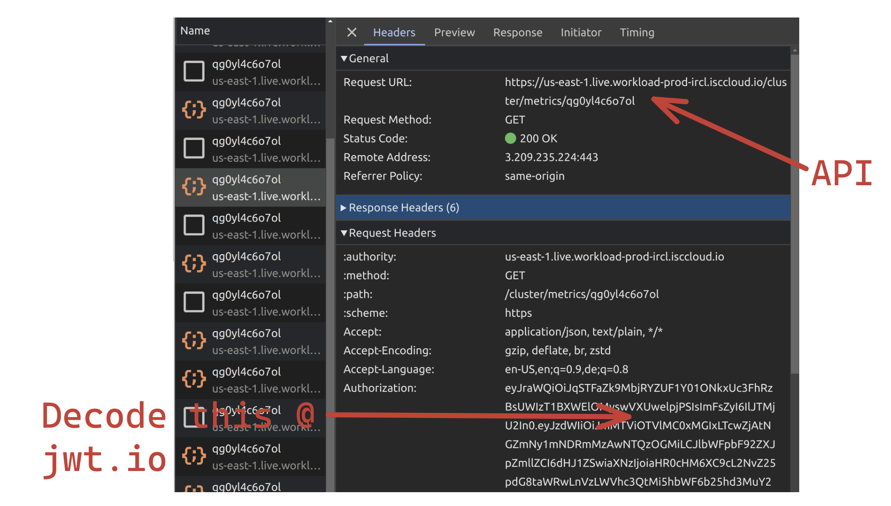Click the small scroll-up arrow above the Name list
The height and width of the screenshot is (506, 891).
[x=330, y=21]
